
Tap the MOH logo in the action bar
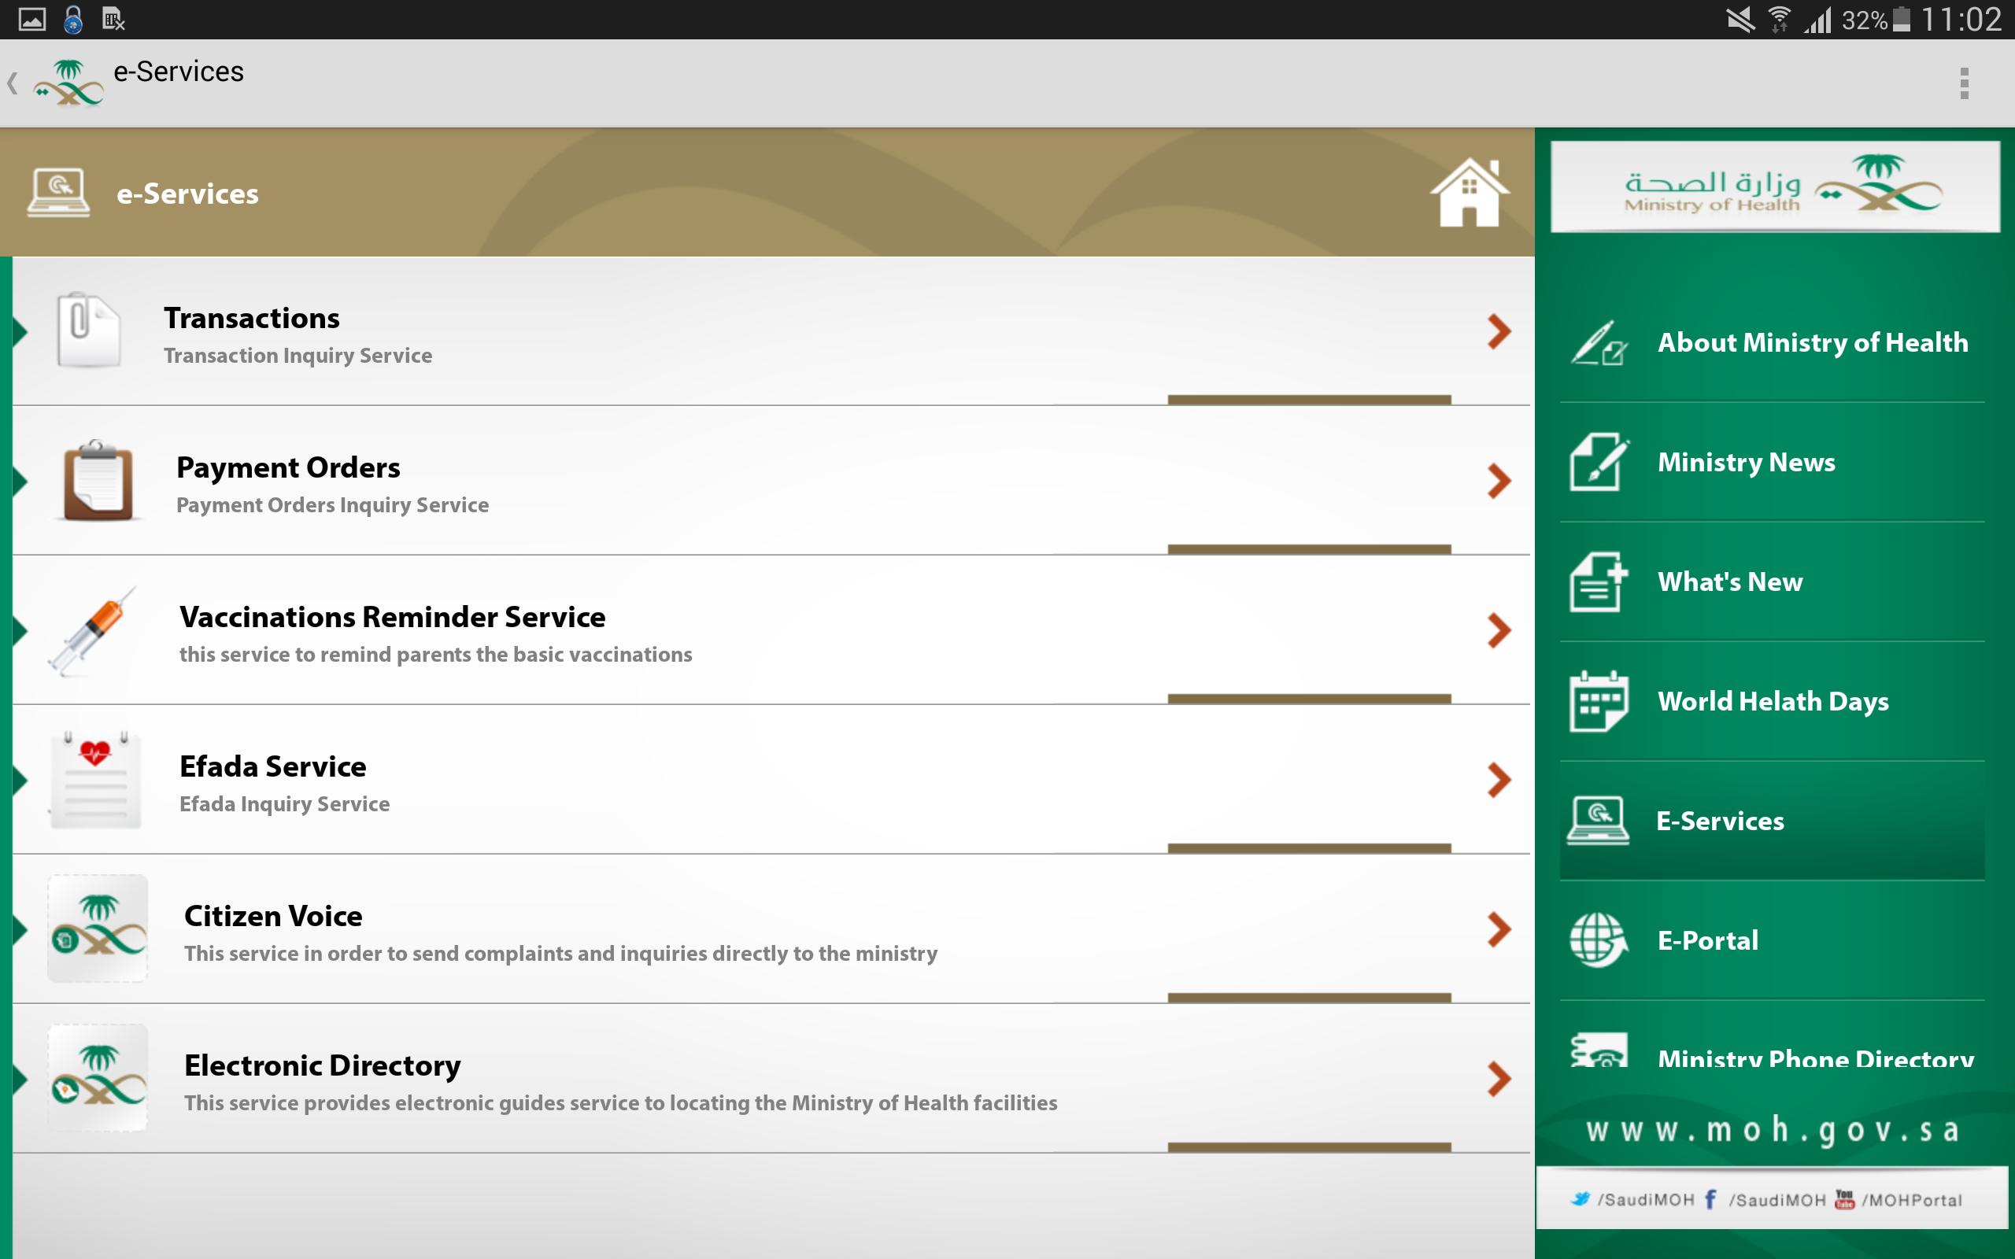click(x=68, y=83)
